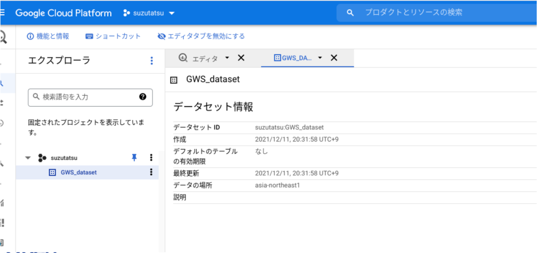The width and height of the screenshot is (538, 253).
Task: Switch to the エディタ tab
Action: (x=204, y=58)
